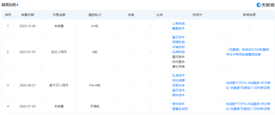Select investor text 景宁灵岸
Image resolution: width=275 pixels, height=115 pixels.
(x=178, y=67)
